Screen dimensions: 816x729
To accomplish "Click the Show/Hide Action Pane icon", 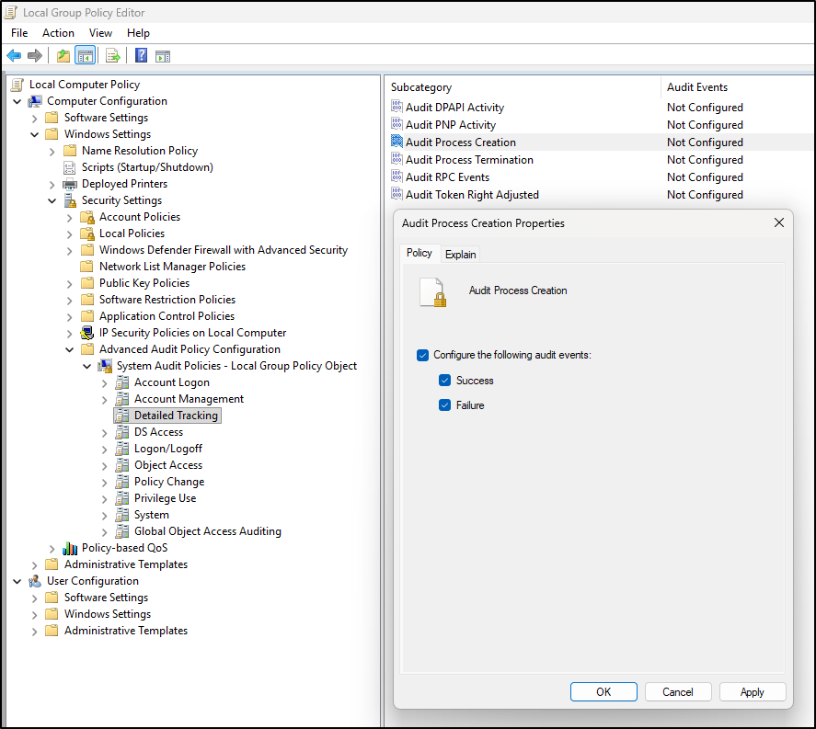I will click(x=163, y=56).
